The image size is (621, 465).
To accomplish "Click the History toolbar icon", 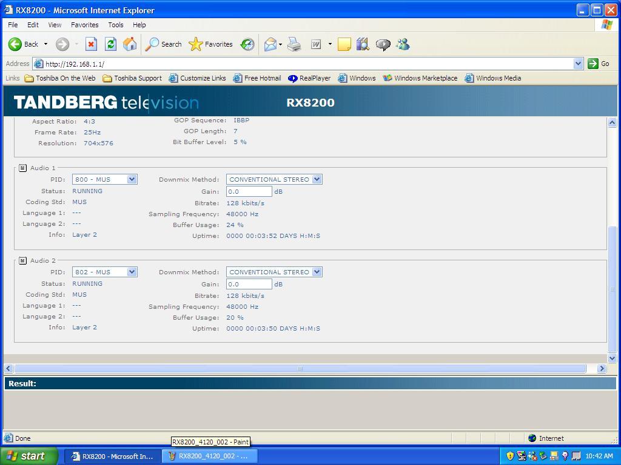I will pos(247,44).
